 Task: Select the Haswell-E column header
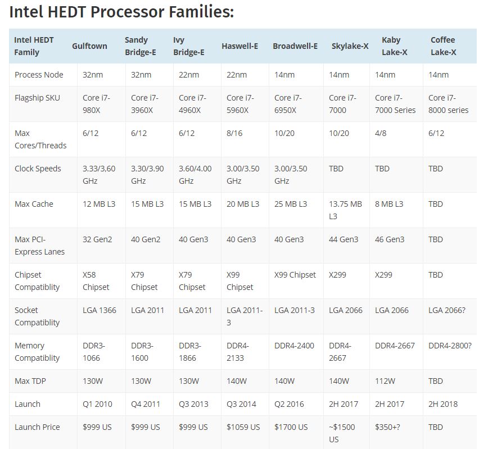(x=240, y=46)
